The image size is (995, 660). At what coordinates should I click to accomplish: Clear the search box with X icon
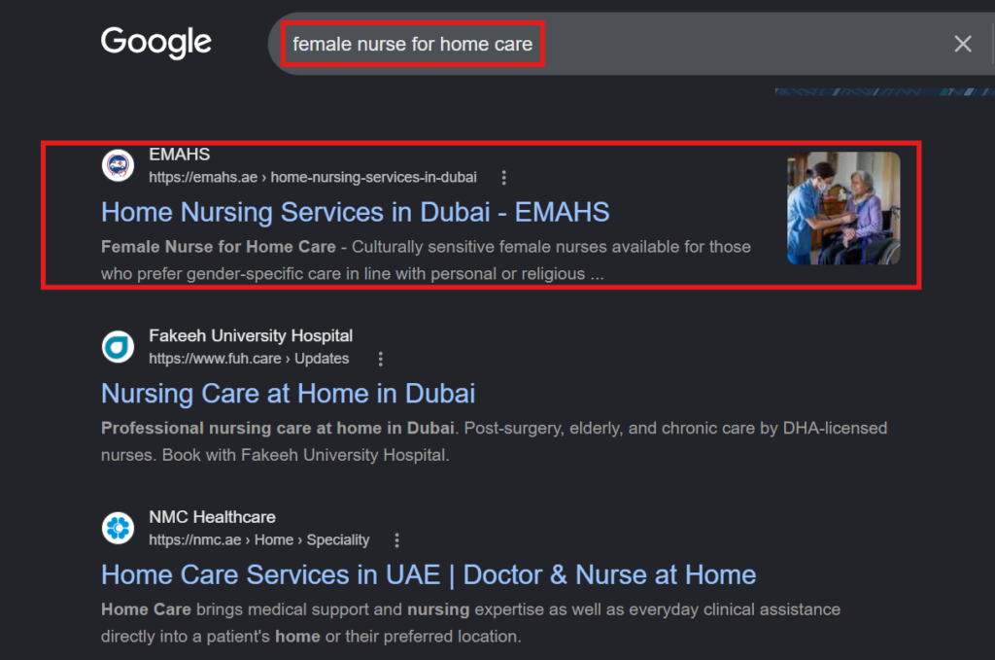tap(963, 44)
